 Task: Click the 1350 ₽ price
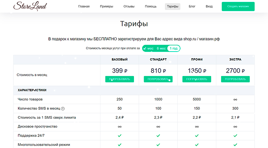197,71
